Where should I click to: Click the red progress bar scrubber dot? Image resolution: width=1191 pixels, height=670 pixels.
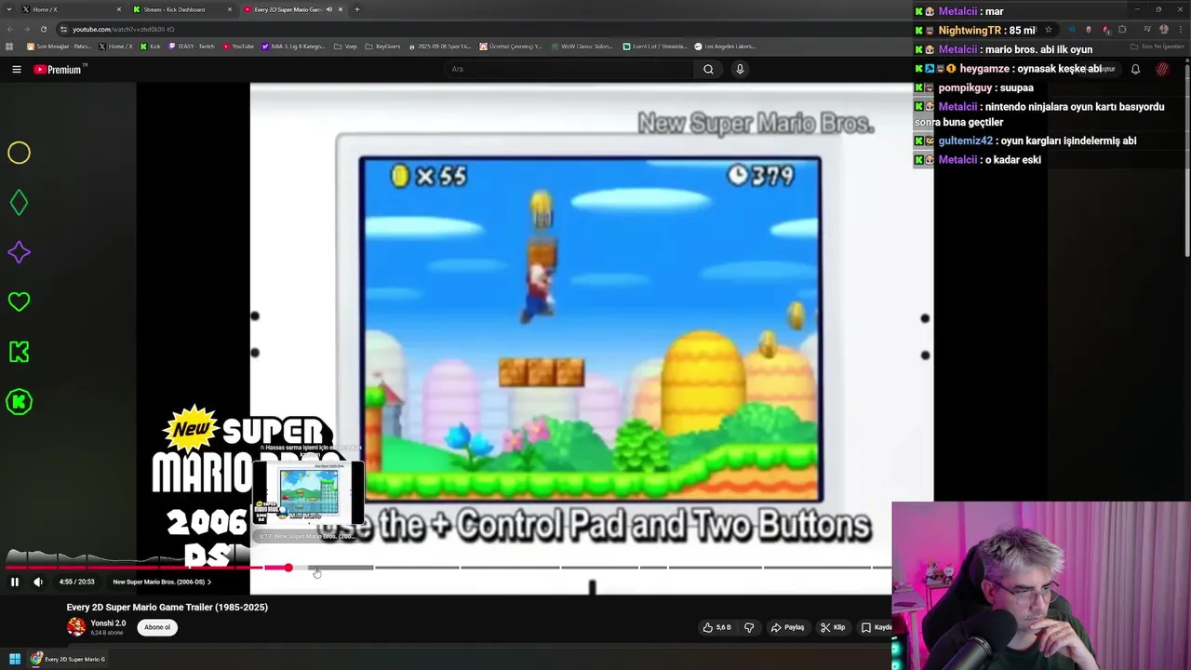pos(288,568)
